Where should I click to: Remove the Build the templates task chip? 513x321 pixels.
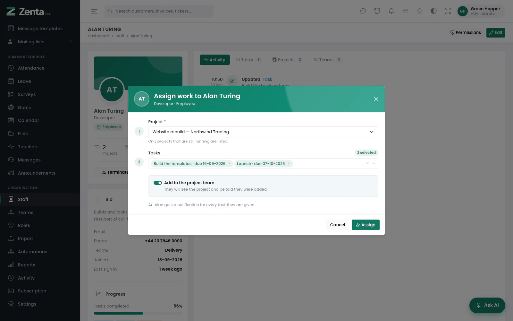[x=229, y=163]
